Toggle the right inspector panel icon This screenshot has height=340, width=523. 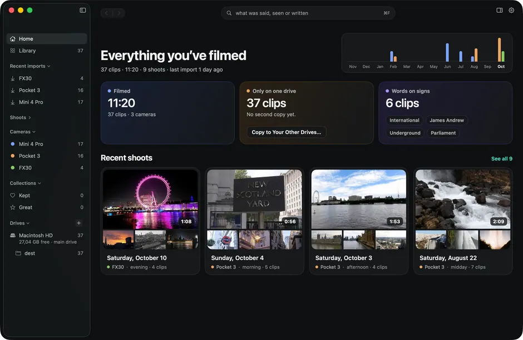499,11
